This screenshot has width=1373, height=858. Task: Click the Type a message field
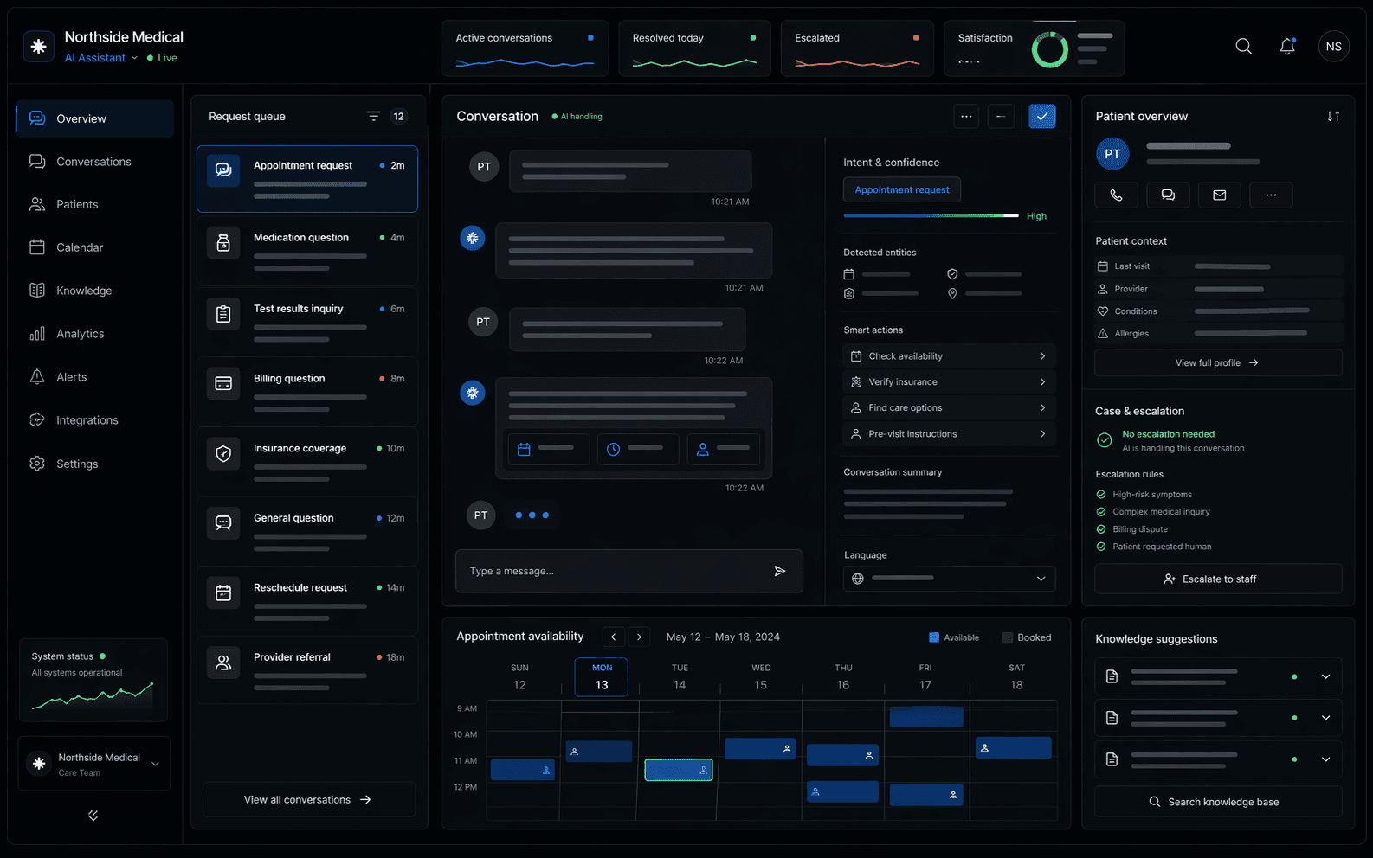(628, 571)
